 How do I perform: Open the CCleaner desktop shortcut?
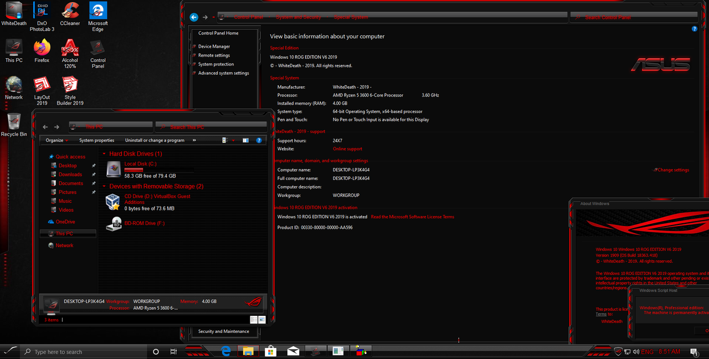tap(70, 14)
